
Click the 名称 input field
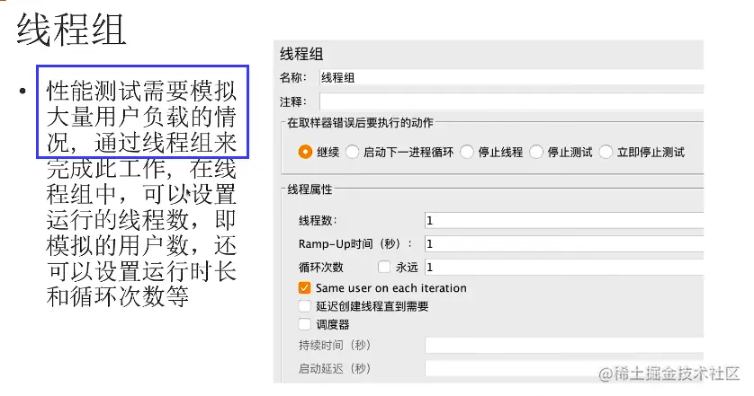511,77
